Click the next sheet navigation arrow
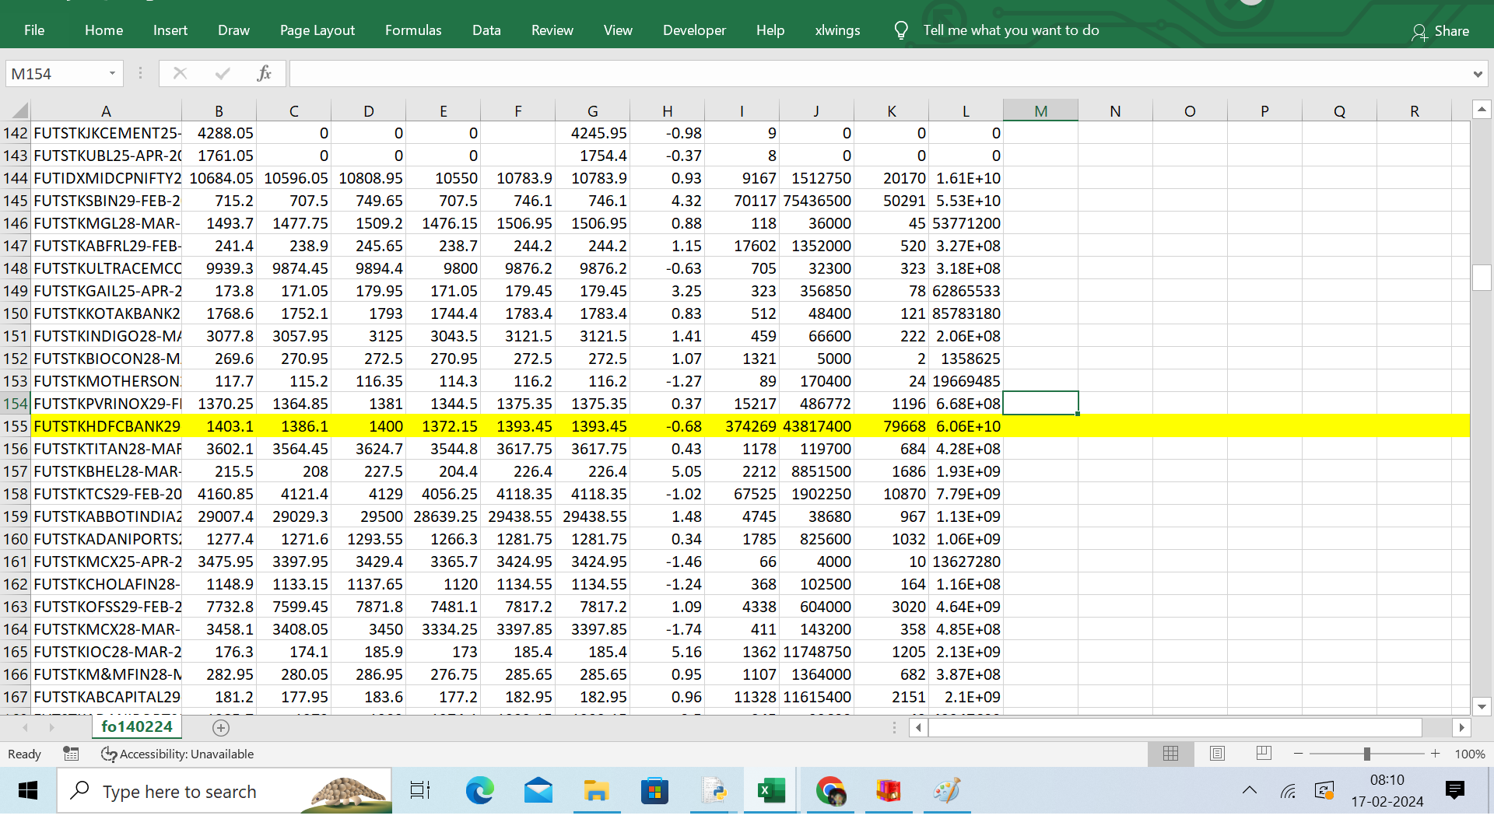This screenshot has width=1494, height=840. [51, 728]
